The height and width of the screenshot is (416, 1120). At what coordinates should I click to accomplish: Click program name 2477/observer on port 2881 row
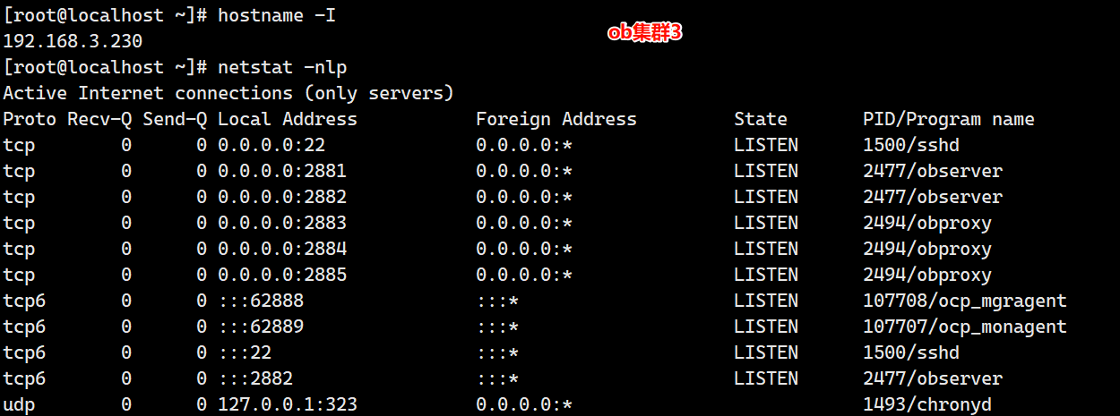(933, 171)
